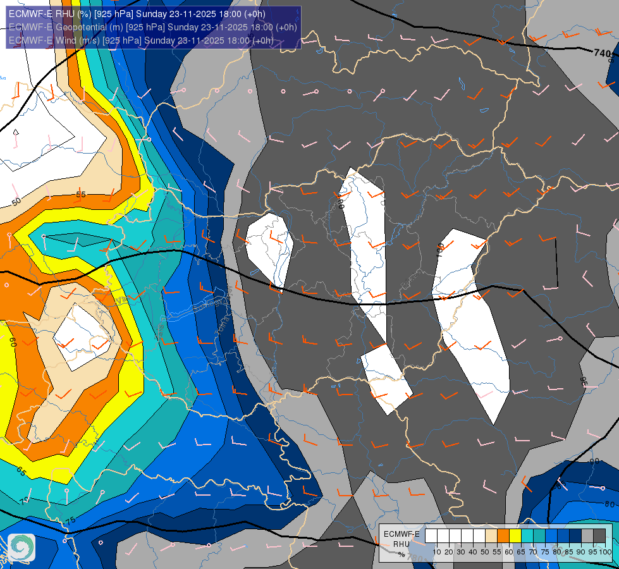Click the 50 contour label on the map
Screen dimensions: 619x569
point(16,202)
